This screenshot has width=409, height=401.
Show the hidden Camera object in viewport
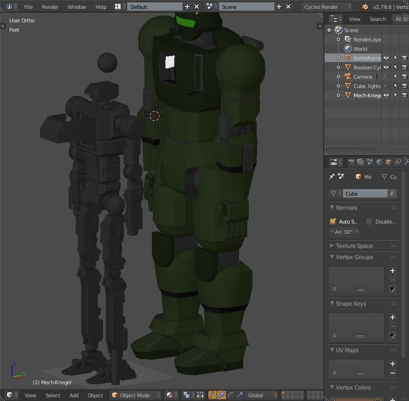pyautogui.click(x=386, y=77)
